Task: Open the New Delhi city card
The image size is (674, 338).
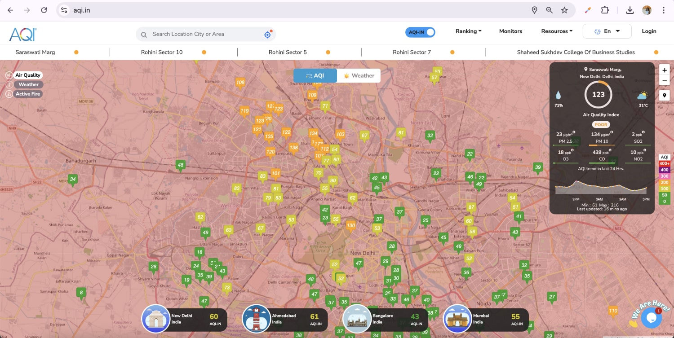Action: point(185,320)
